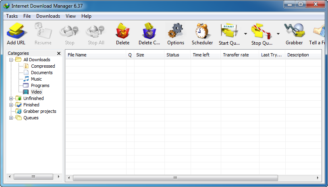
Task: Sort by Time left column header
Action: coord(206,55)
